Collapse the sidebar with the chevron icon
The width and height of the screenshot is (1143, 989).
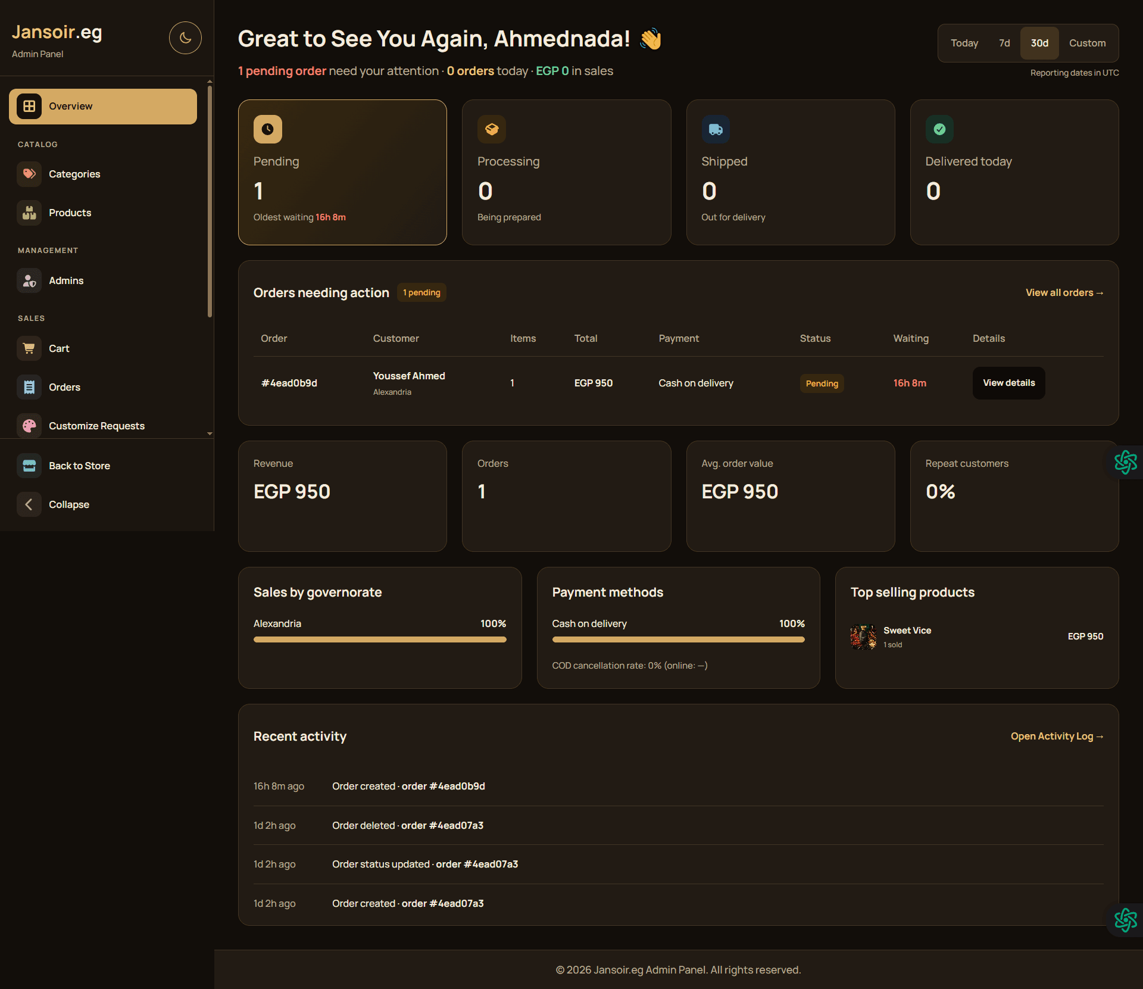click(x=29, y=504)
